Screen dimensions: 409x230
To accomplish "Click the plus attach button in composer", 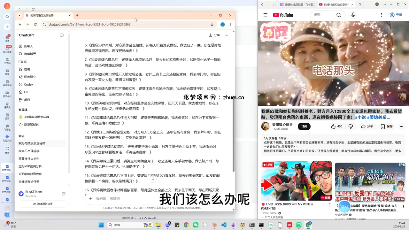I will pyautogui.click(x=91, y=199).
